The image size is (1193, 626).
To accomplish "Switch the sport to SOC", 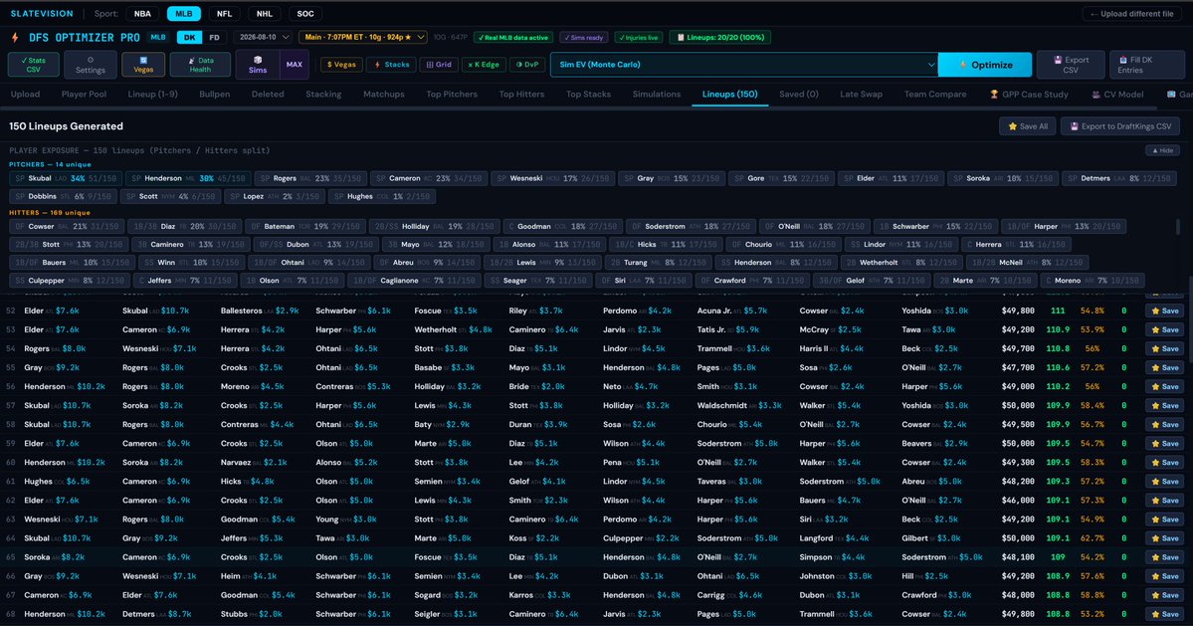I will click(305, 14).
